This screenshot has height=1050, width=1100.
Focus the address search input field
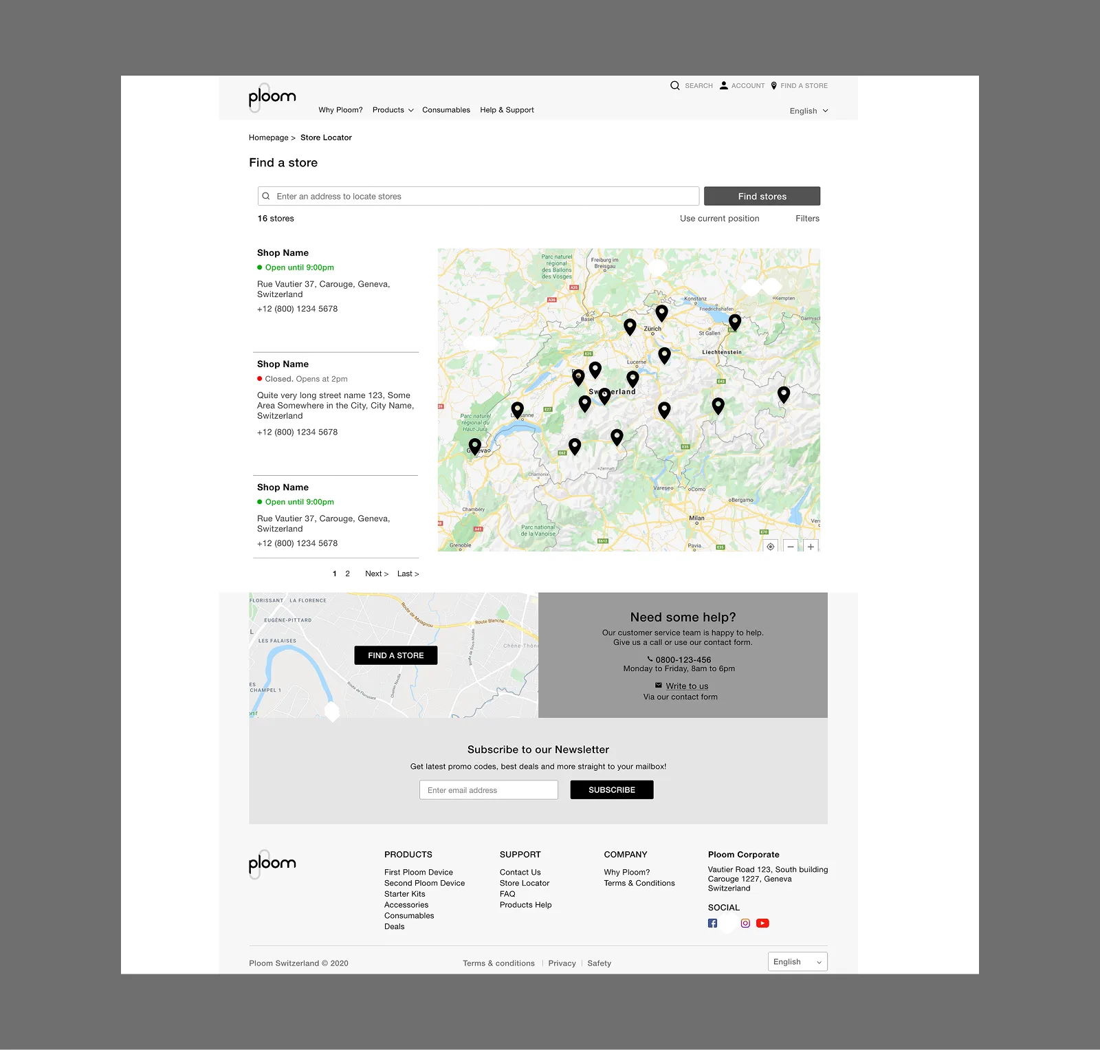point(478,196)
